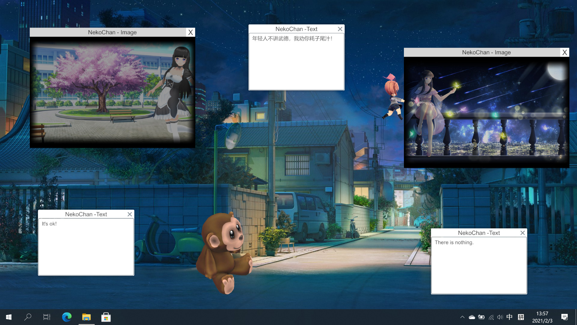Open Task View
This screenshot has height=325, width=577.
[x=47, y=317]
